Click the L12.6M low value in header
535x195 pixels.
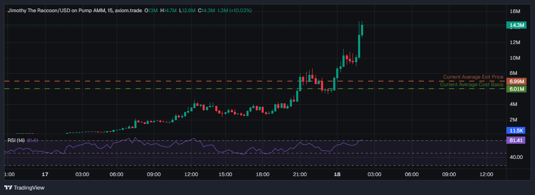point(187,11)
